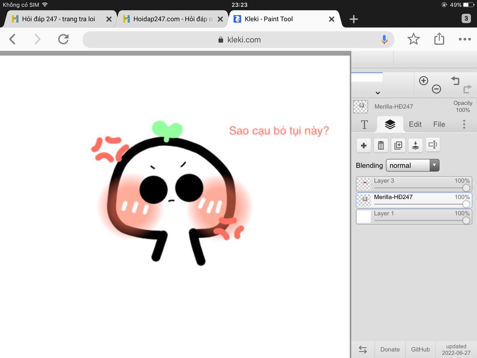The image size is (477, 358).
Task: Click the Layer 1 opacity slider handle
Action: coord(466,220)
